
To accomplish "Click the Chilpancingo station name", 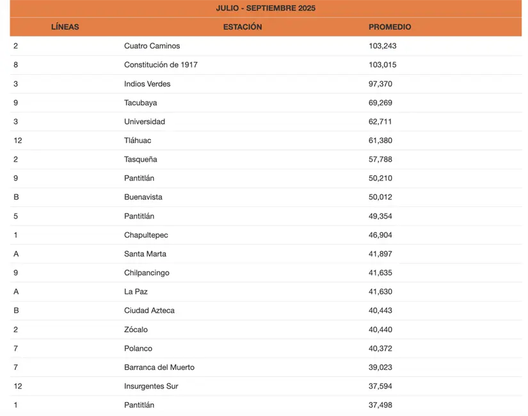I will pyautogui.click(x=147, y=273).
